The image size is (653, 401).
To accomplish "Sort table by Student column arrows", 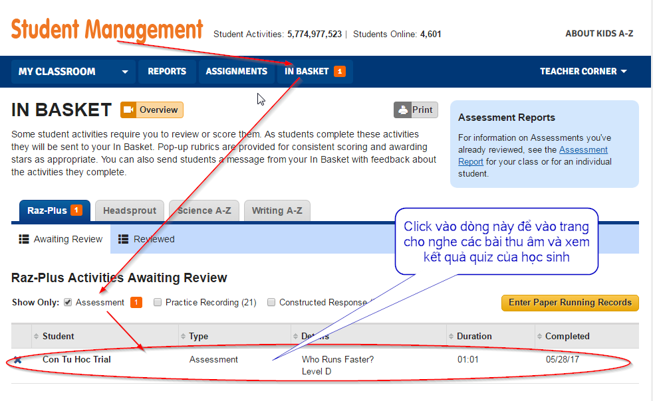I will [x=36, y=336].
